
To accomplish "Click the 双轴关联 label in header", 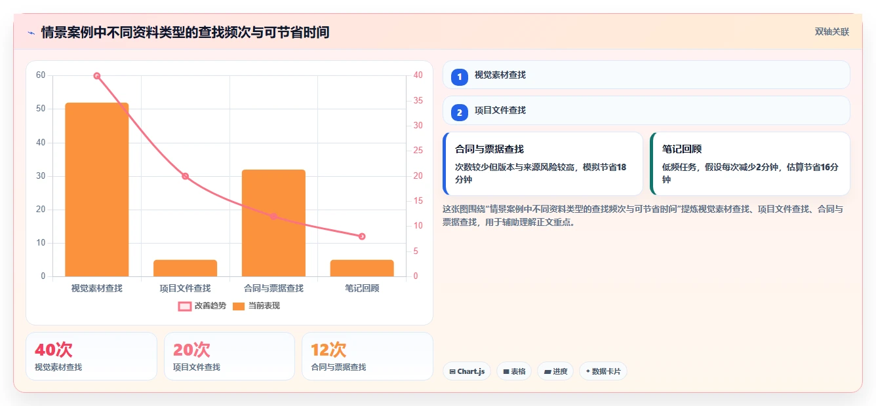I will pyautogui.click(x=832, y=32).
